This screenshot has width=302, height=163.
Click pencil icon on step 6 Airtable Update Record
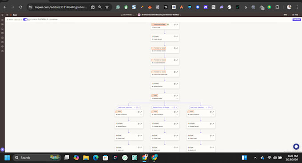pos(177,84)
